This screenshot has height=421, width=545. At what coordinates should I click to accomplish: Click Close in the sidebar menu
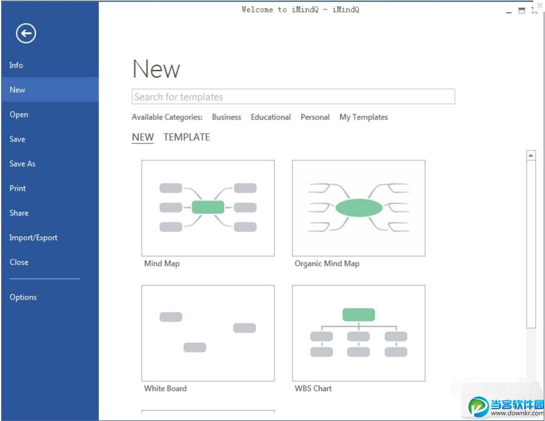point(19,262)
